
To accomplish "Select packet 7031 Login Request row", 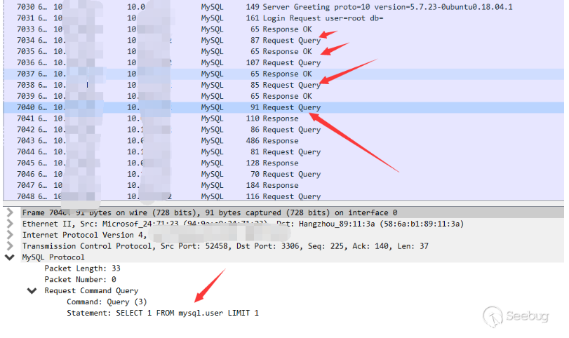I will (281, 18).
